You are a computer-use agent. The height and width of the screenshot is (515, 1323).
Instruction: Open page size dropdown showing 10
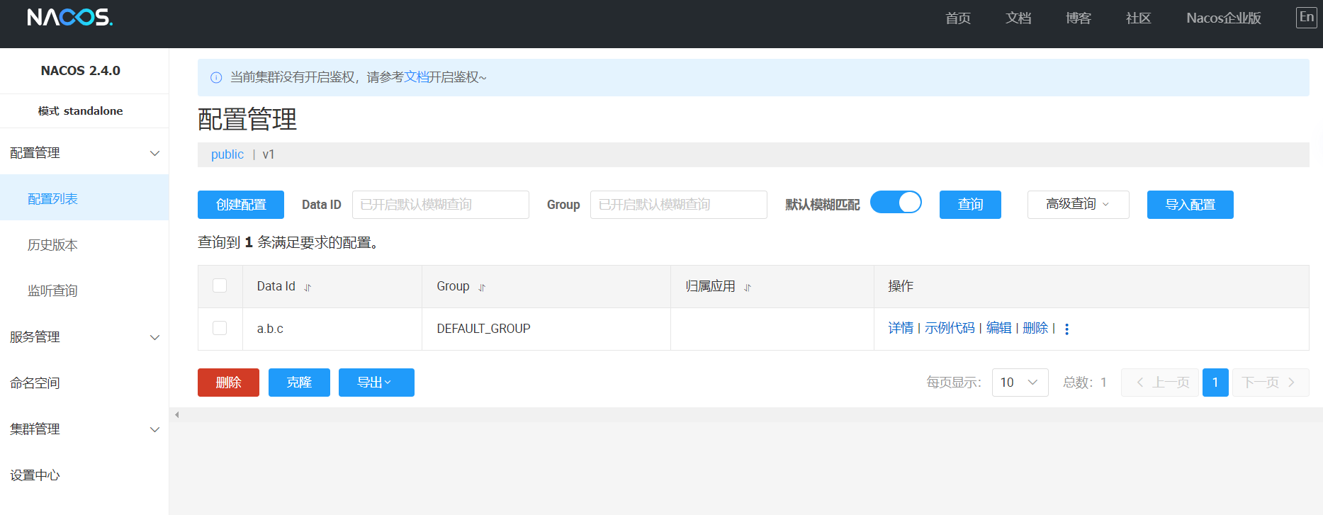[x=1020, y=383]
